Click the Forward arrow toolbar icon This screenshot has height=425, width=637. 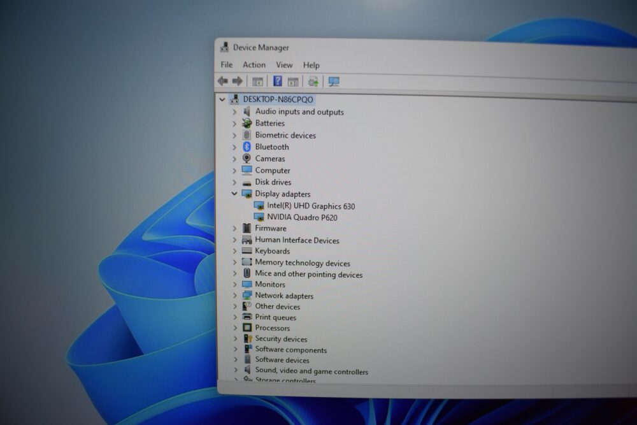click(x=237, y=81)
